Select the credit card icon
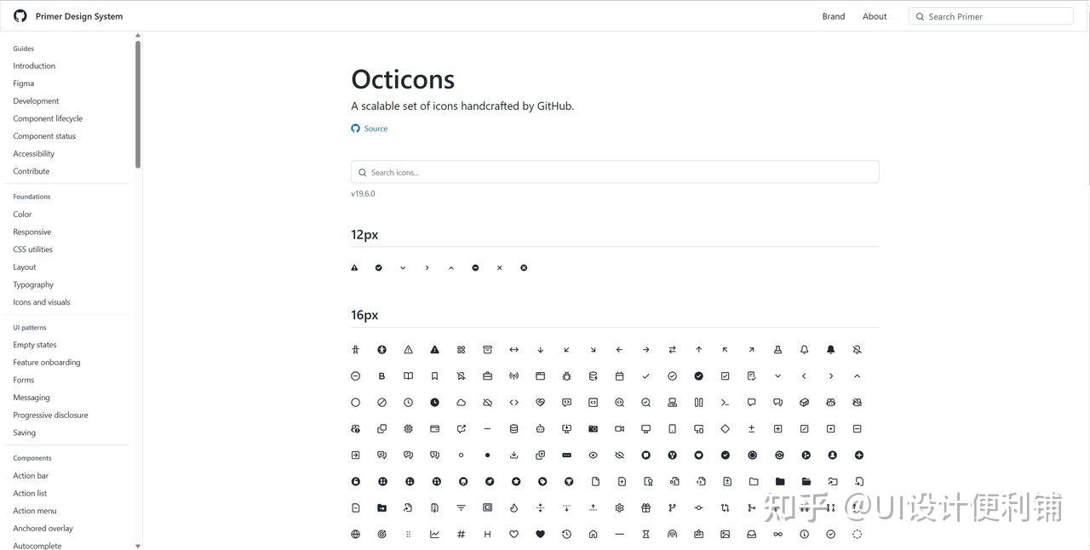 coord(434,429)
